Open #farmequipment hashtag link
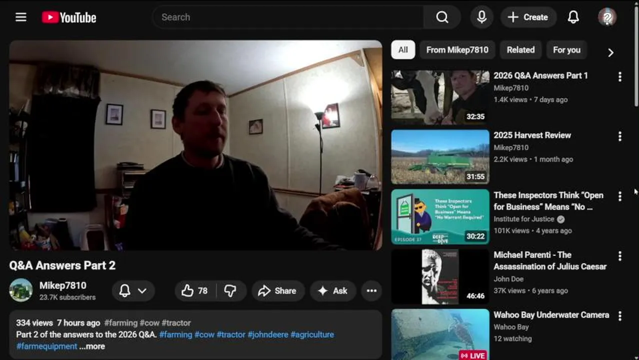This screenshot has height=360, width=639. click(46, 346)
